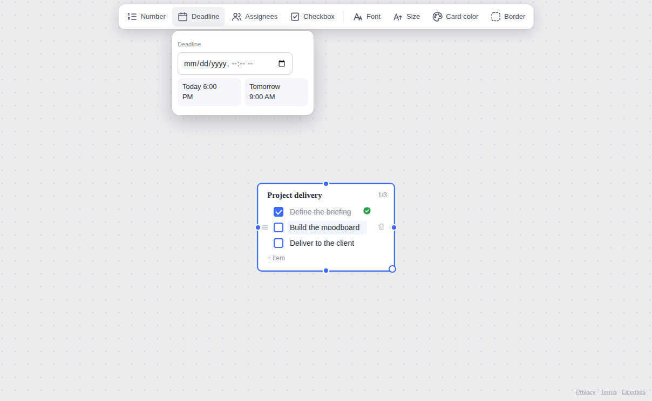Image resolution: width=652 pixels, height=401 pixels.
Task: Click the Build the moodboard item text
Action: coord(324,227)
